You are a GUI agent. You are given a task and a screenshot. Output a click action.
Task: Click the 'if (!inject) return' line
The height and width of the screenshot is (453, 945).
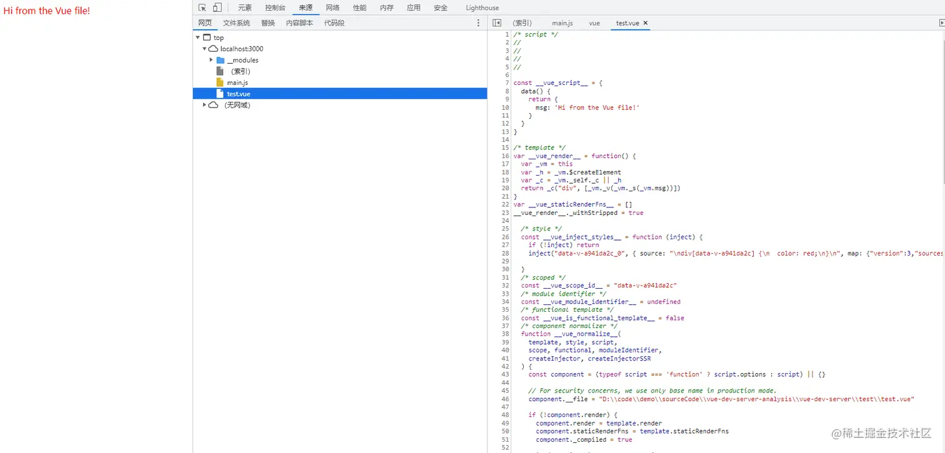tap(564, 245)
